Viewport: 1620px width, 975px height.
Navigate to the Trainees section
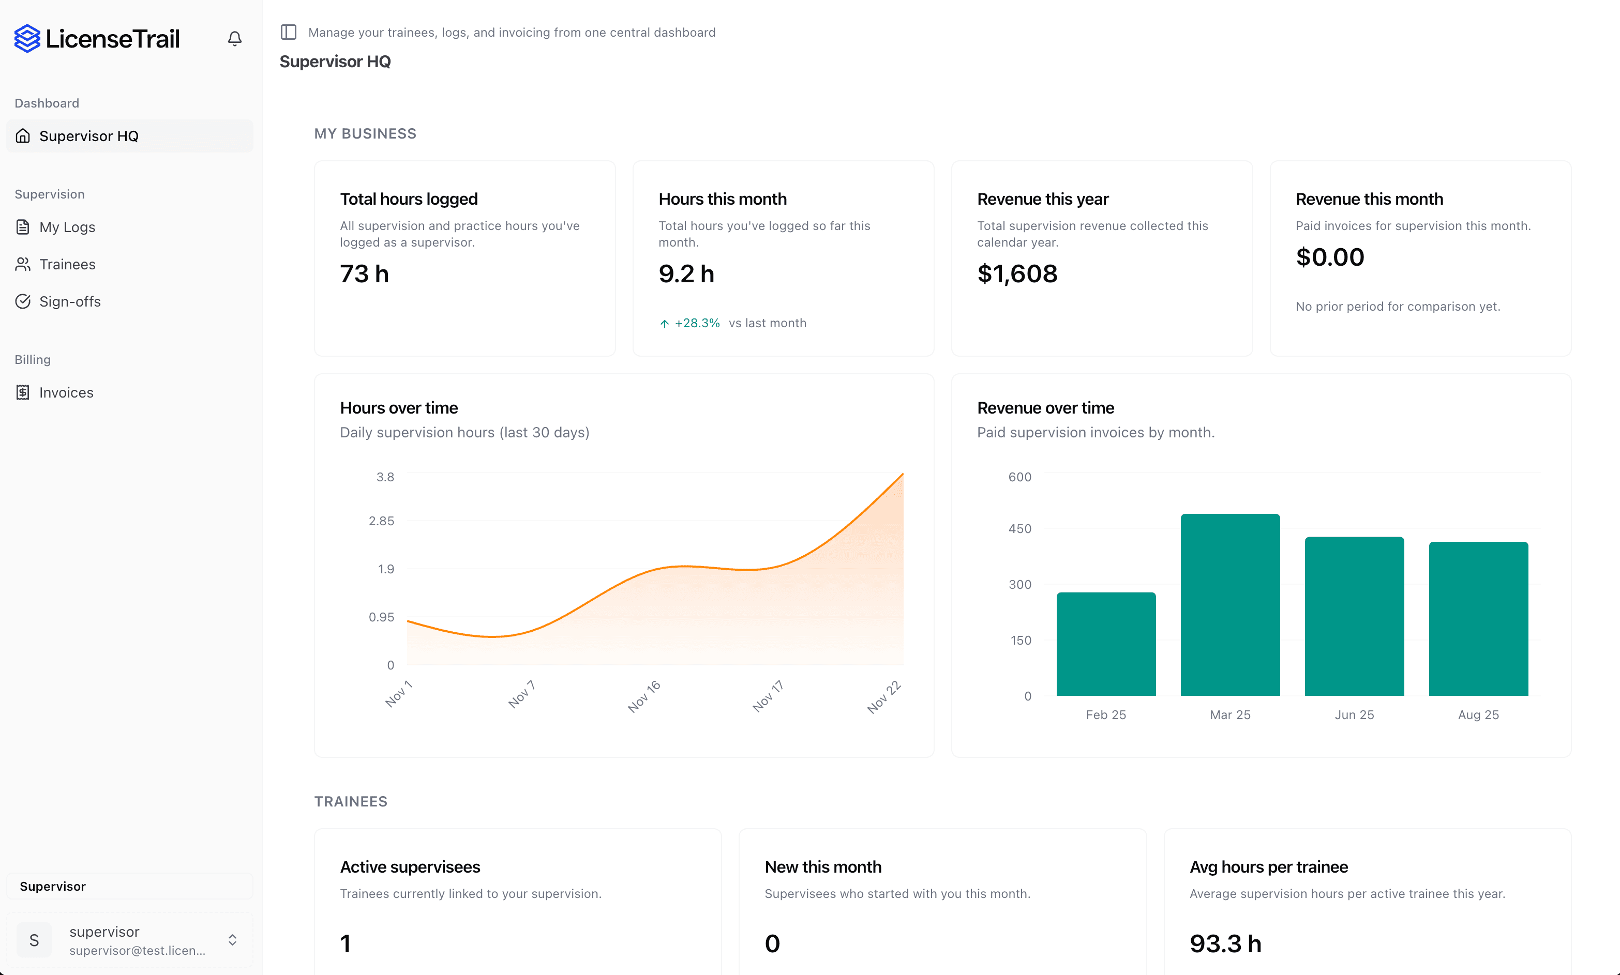(68, 264)
